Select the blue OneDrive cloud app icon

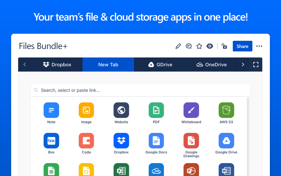click(x=156, y=170)
